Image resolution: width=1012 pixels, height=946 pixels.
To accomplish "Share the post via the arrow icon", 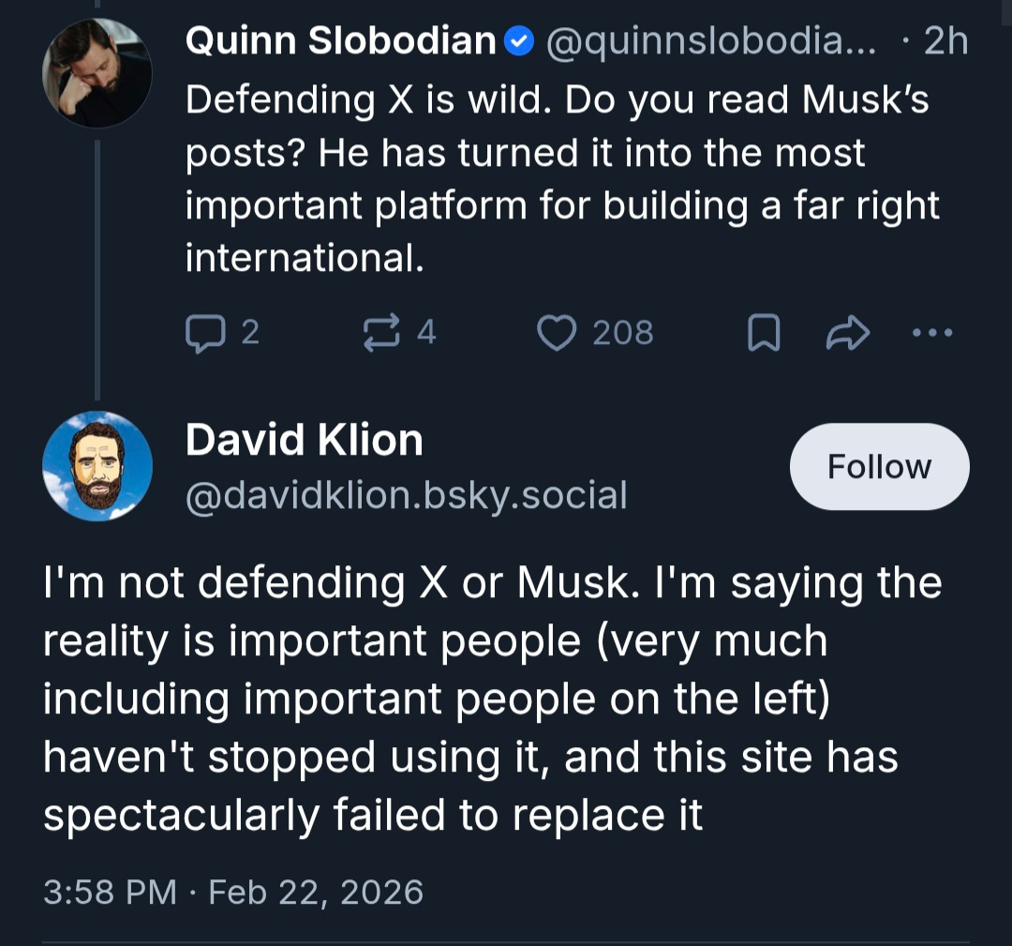I will [847, 333].
